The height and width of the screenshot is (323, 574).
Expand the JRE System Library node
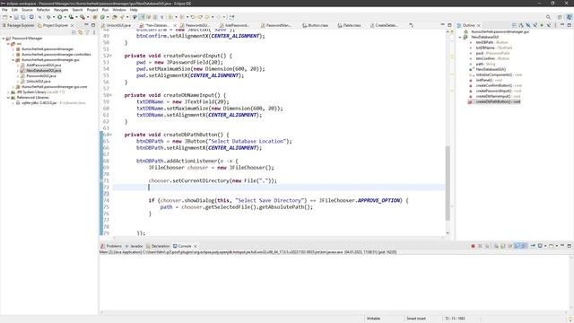click(8, 92)
